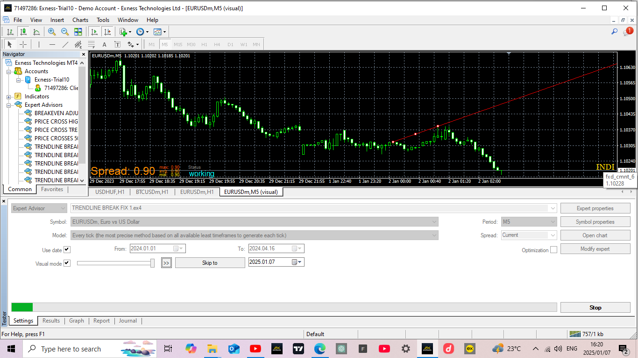Toggle the Use date checkbox
The image size is (638, 358).
[x=67, y=250]
